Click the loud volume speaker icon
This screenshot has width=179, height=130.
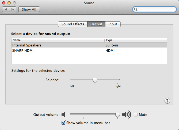(127, 115)
